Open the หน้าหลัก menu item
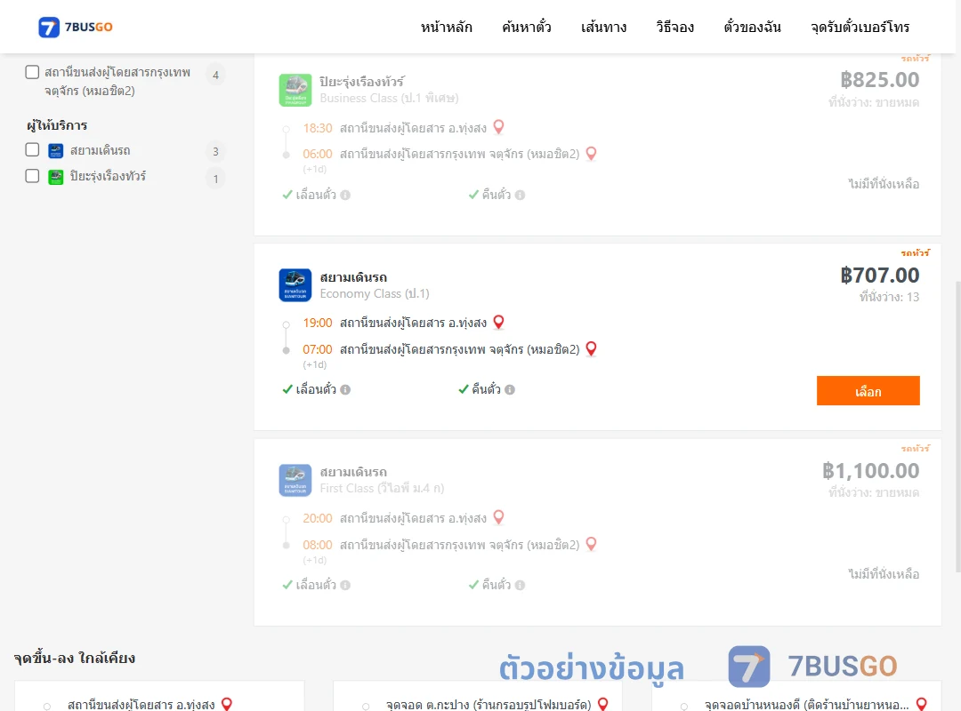Screen dimensions: 961x711 (x=446, y=27)
